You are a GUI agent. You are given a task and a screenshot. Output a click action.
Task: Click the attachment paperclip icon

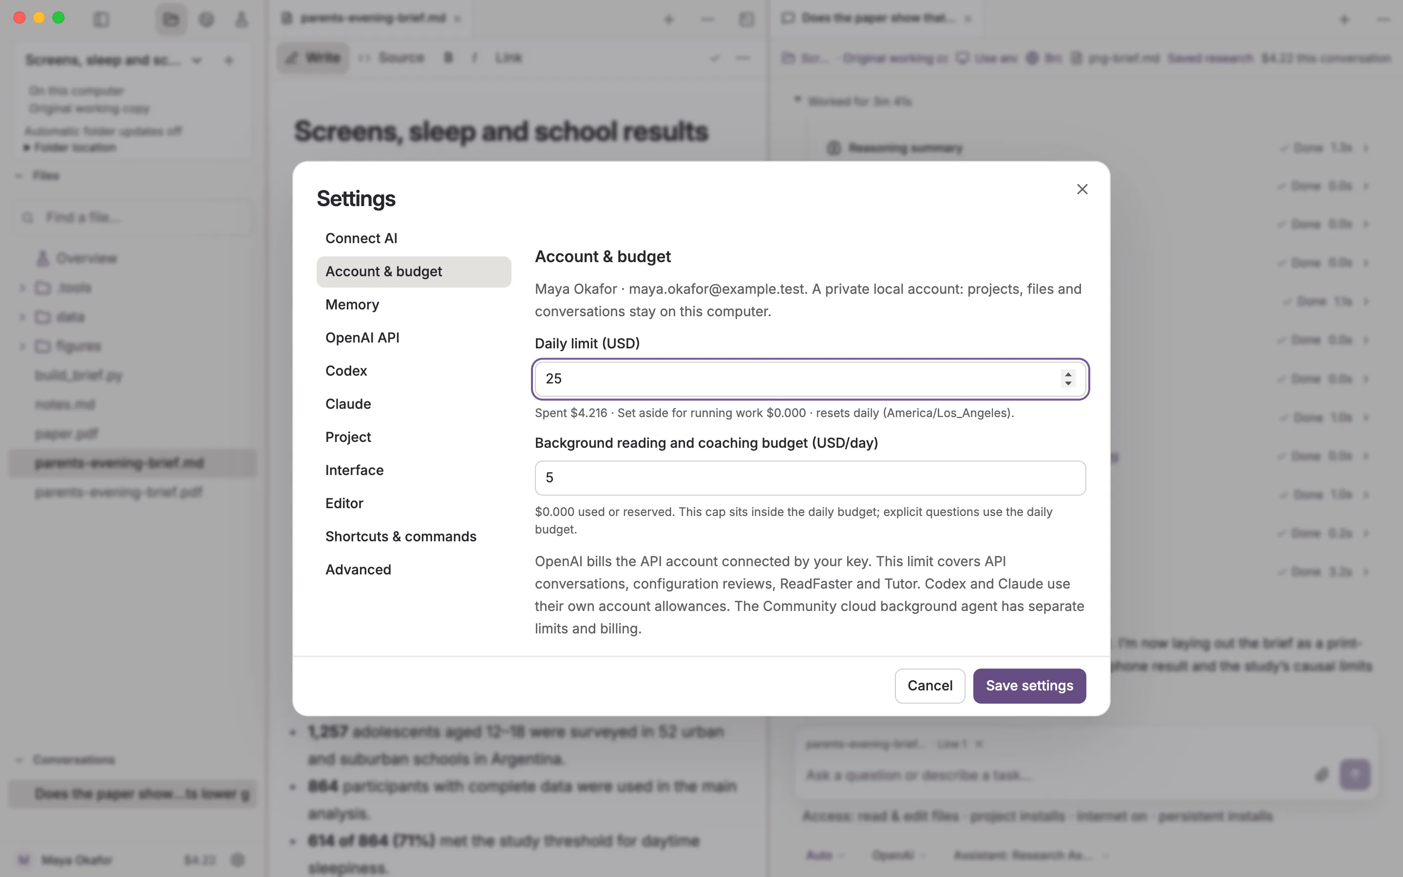point(1321,775)
